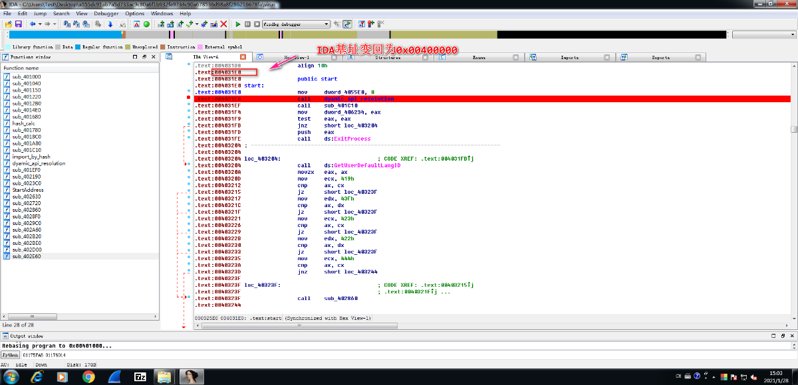Screen dimensions: 798x385
Task: Expand the back-navigation history dropdown arrow
Action: 39,24
